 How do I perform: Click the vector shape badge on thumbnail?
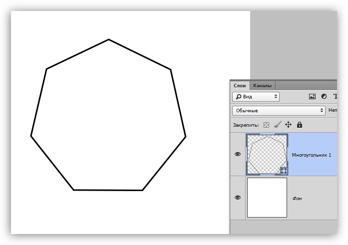tap(284, 171)
